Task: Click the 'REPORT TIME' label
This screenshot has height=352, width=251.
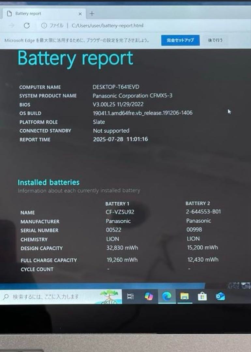Action: click(35, 139)
